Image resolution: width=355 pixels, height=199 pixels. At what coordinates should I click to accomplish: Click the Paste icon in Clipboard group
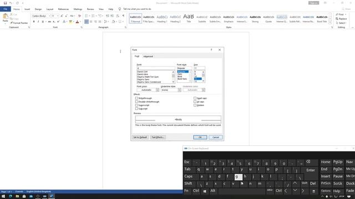tap(5, 16)
